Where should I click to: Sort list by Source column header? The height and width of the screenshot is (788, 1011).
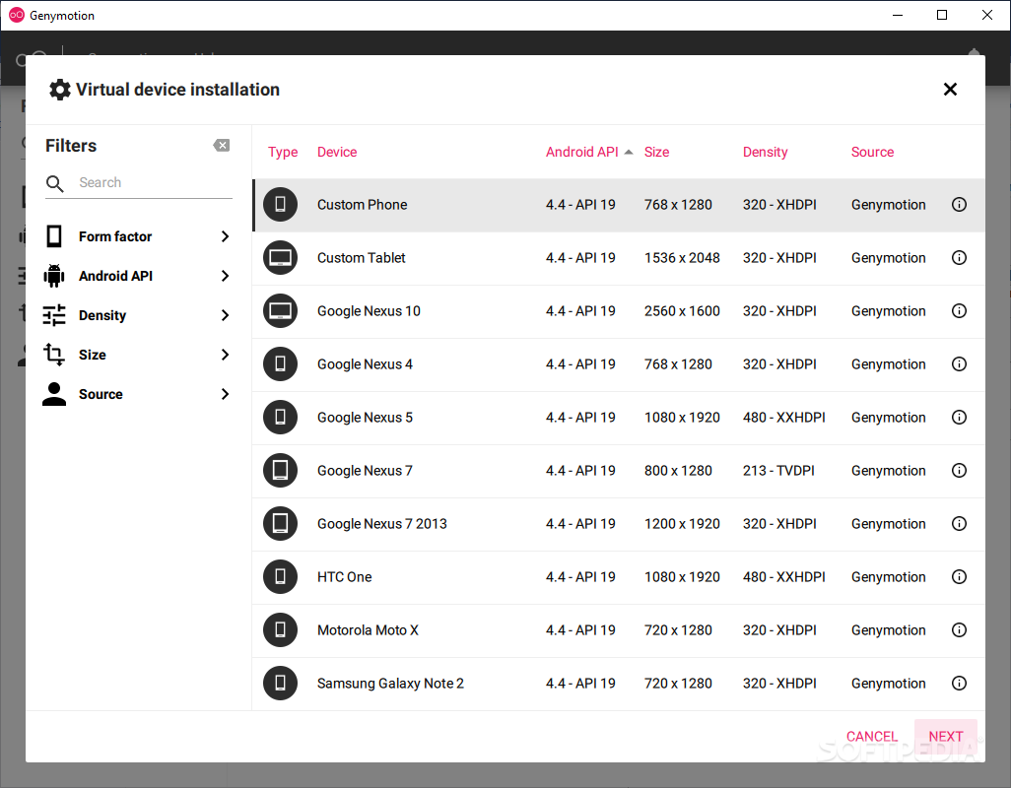[872, 152]
